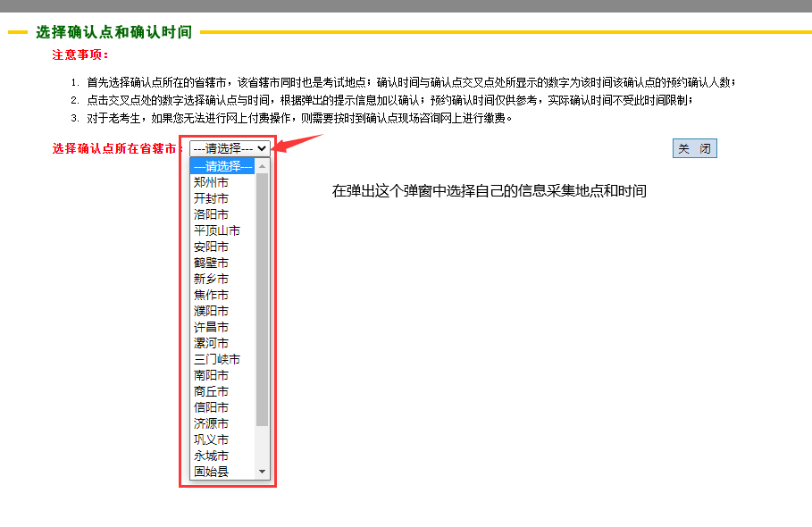Choose 永城市 from the list
This screenshot has height=527, width=812.
pos(212,456)
